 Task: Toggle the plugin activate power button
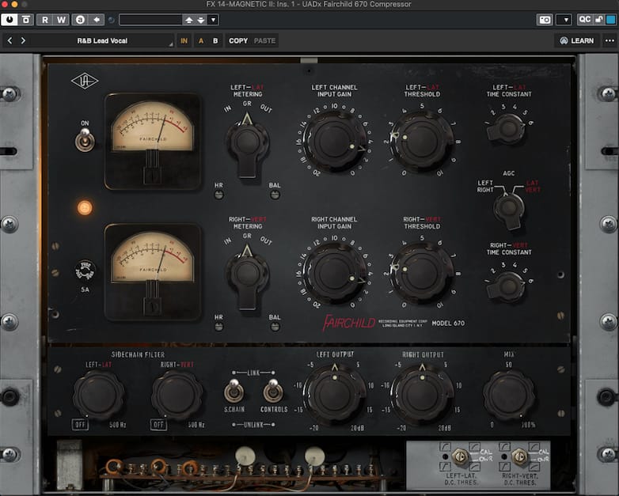(9, 20)
